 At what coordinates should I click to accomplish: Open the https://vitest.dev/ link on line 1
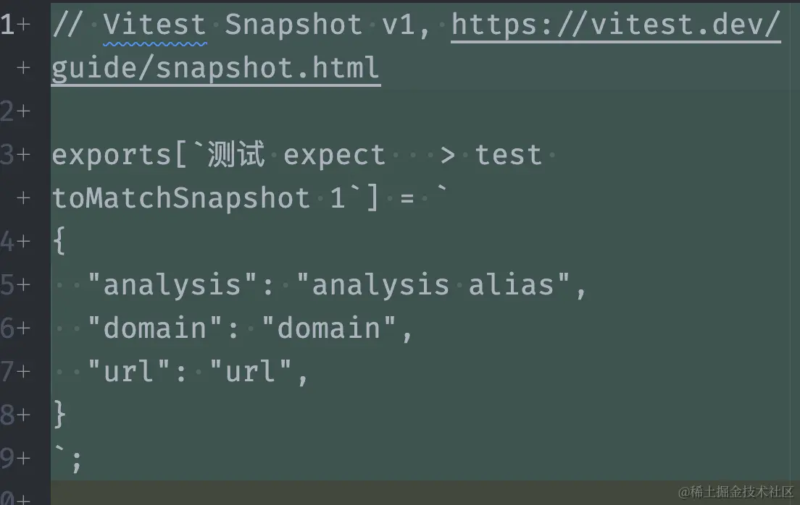click(x=616, y=25)
